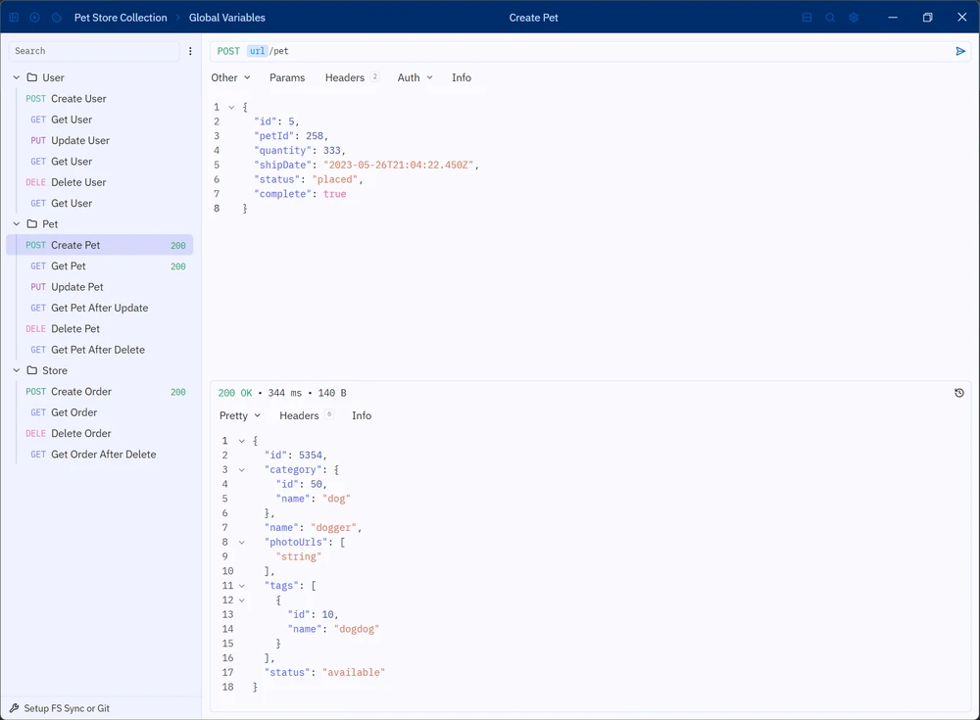
Task: Open the response Headers tab
Action: 306,415
